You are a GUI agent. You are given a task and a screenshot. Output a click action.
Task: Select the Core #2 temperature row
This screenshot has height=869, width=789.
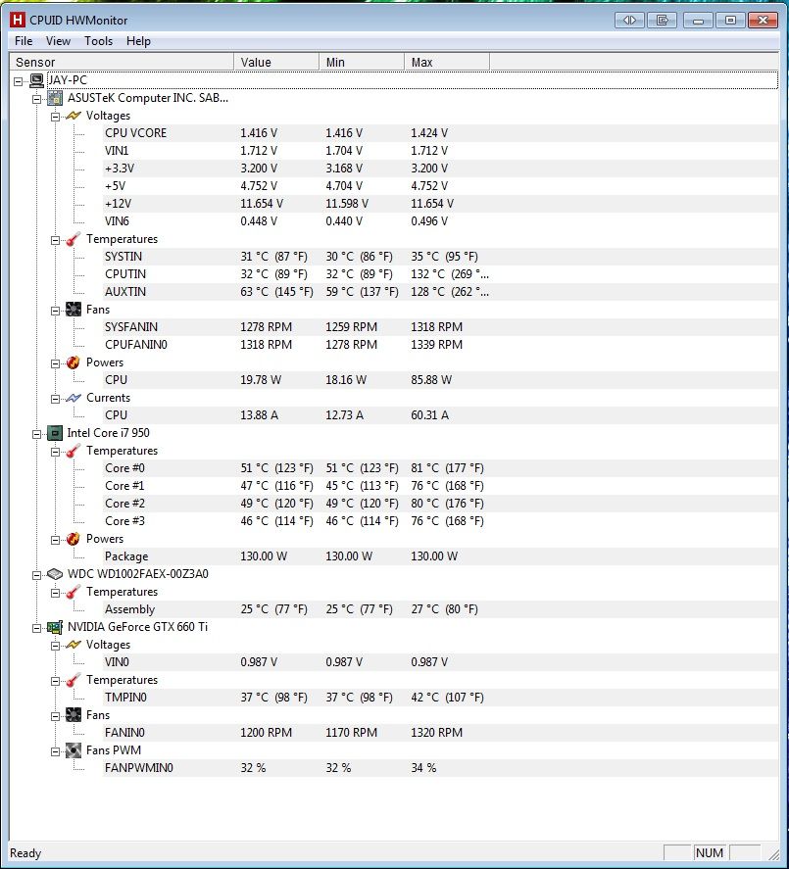[x=440, y=504]
